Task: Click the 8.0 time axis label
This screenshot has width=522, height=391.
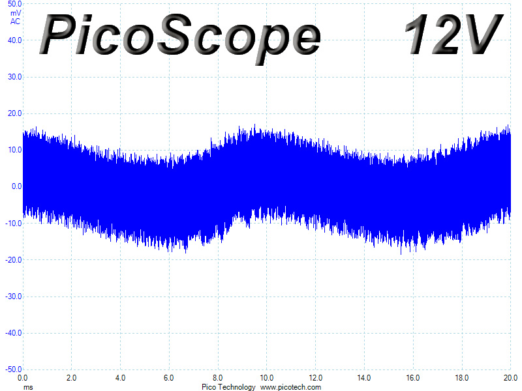Action: tap(218, 378)
